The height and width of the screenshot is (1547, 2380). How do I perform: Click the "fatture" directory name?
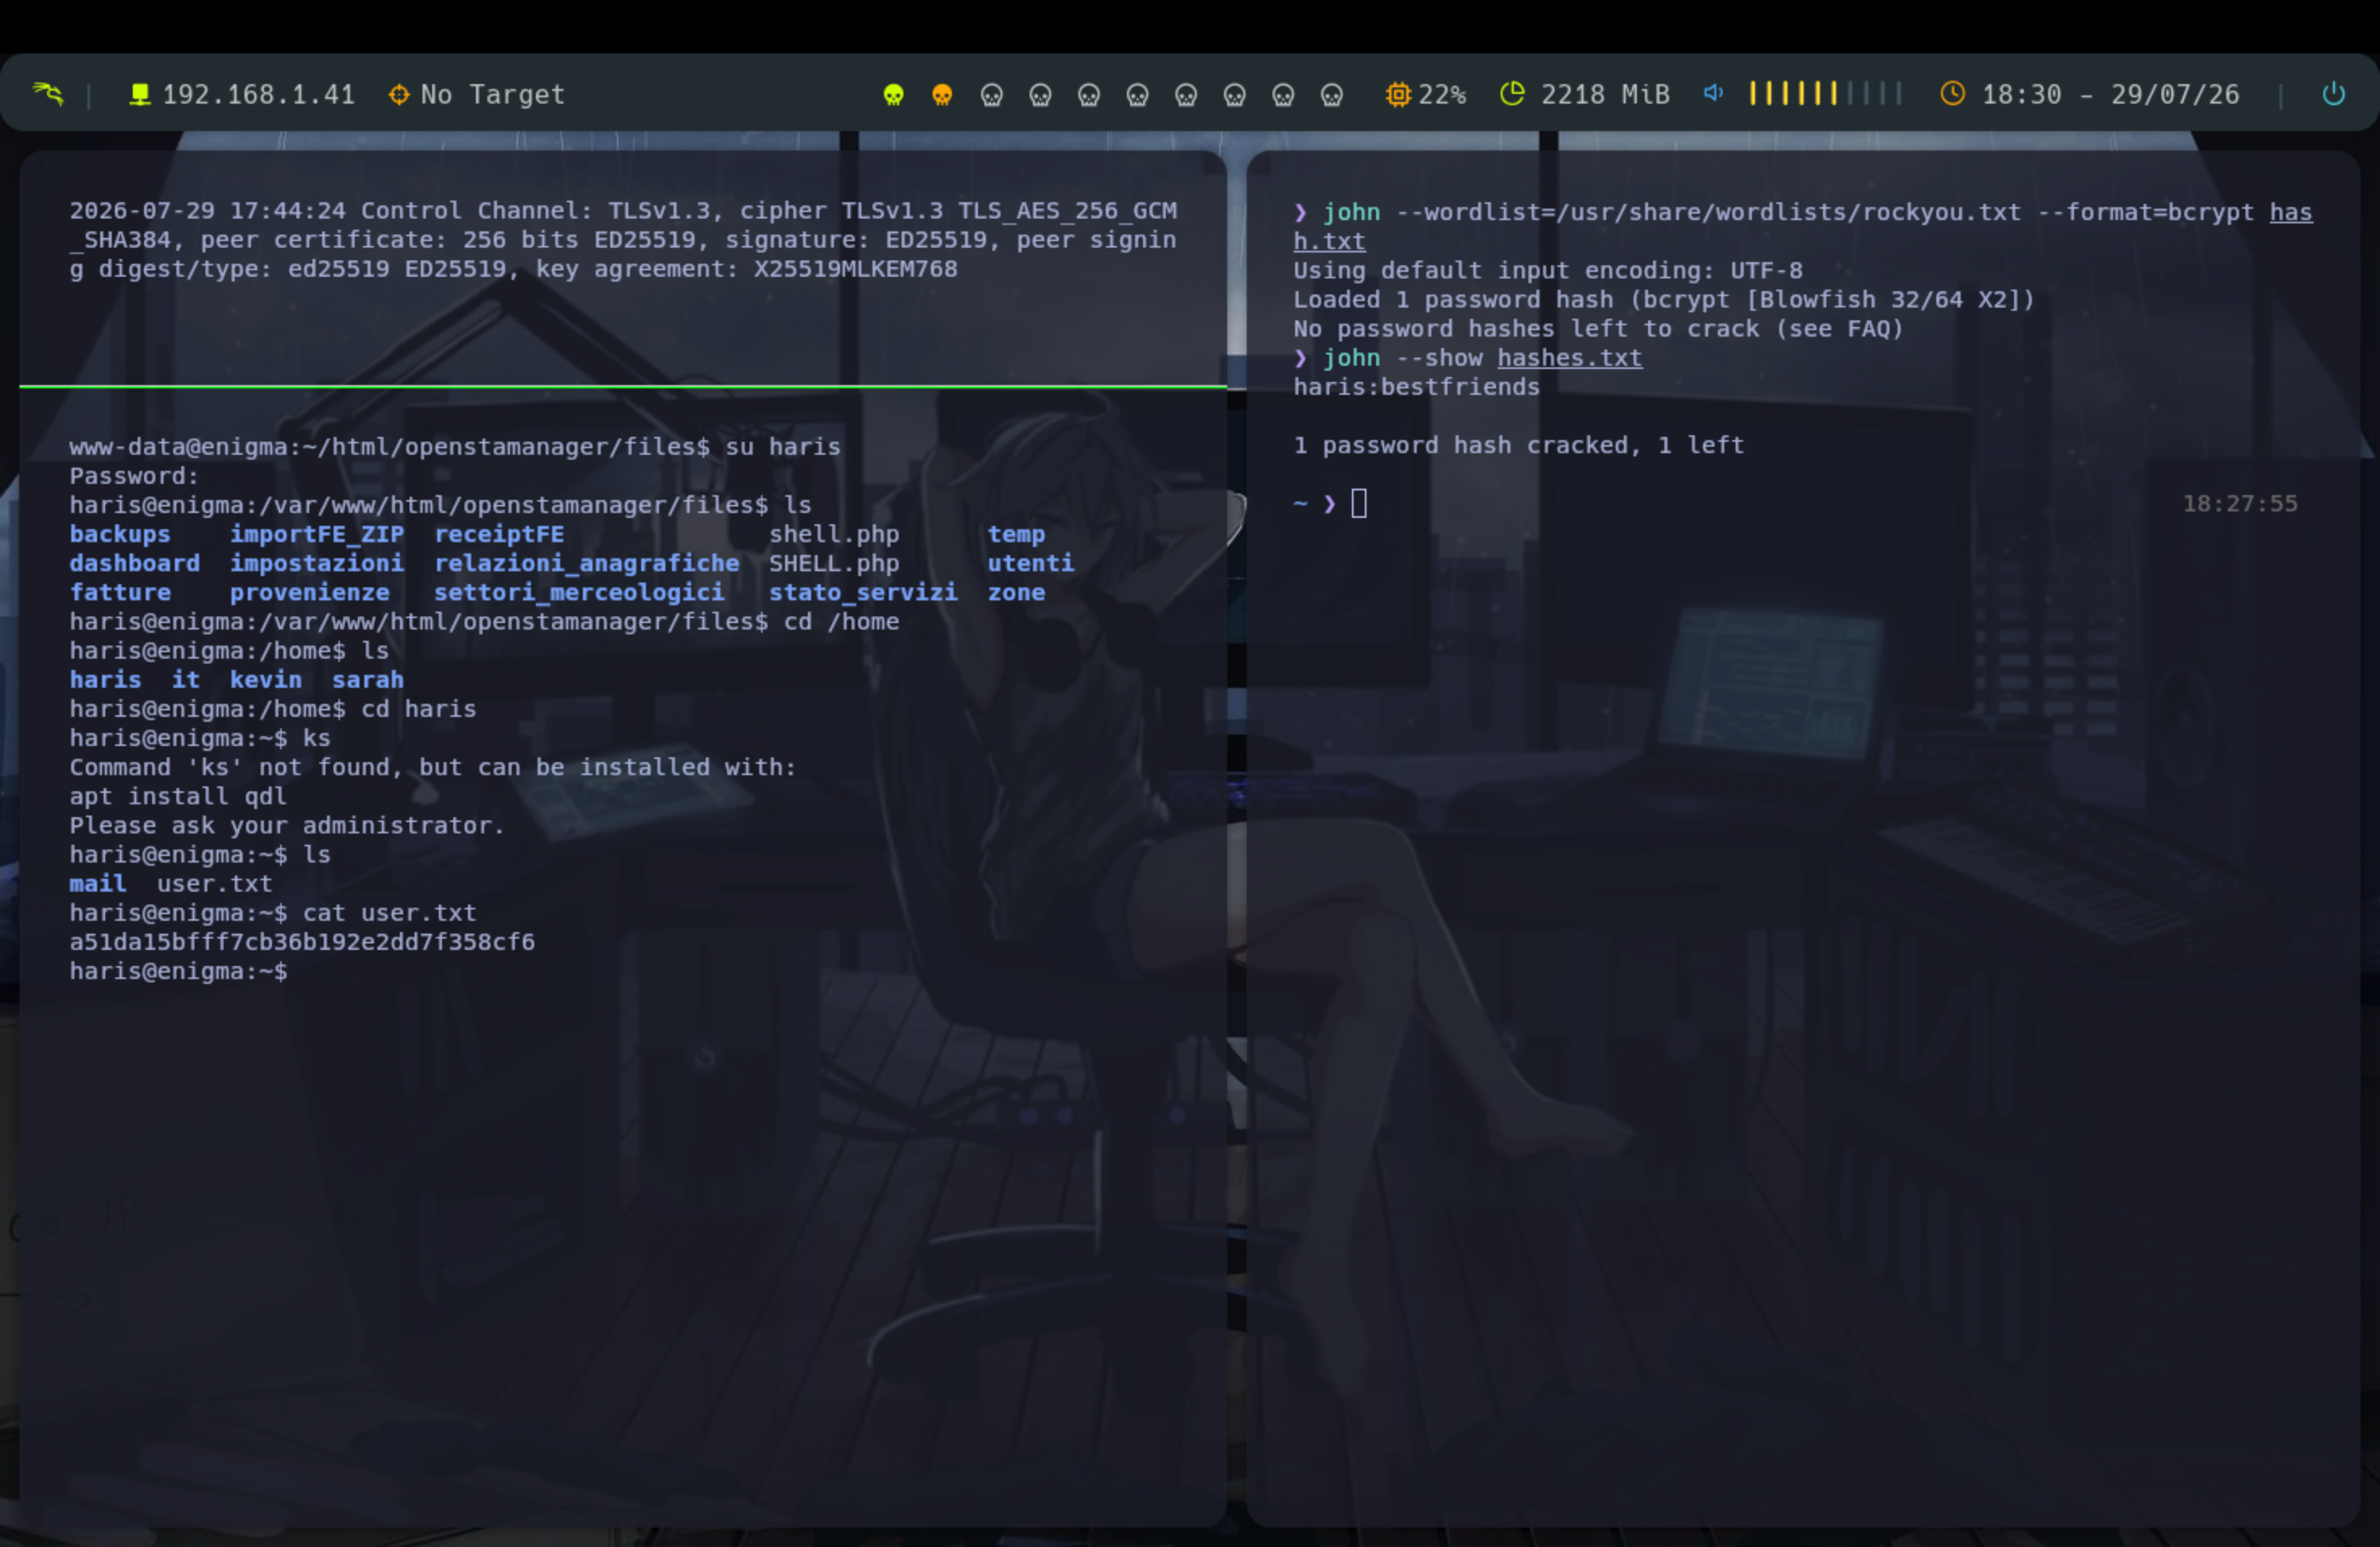click(120, 592)
